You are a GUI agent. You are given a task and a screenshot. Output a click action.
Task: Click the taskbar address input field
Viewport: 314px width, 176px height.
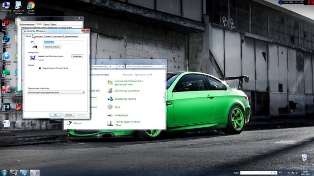[255, 173]
